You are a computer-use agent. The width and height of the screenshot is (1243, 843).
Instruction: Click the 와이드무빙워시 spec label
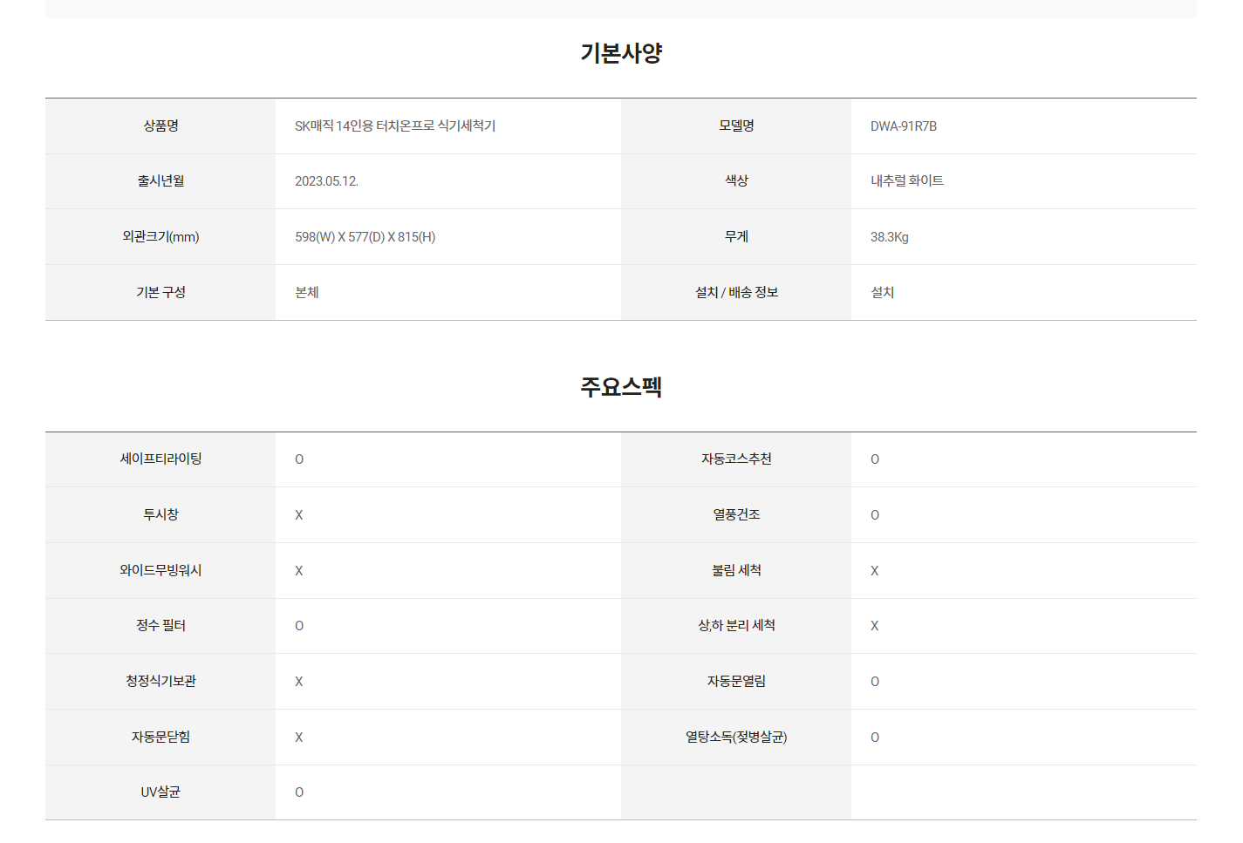(x=160, y=571)
